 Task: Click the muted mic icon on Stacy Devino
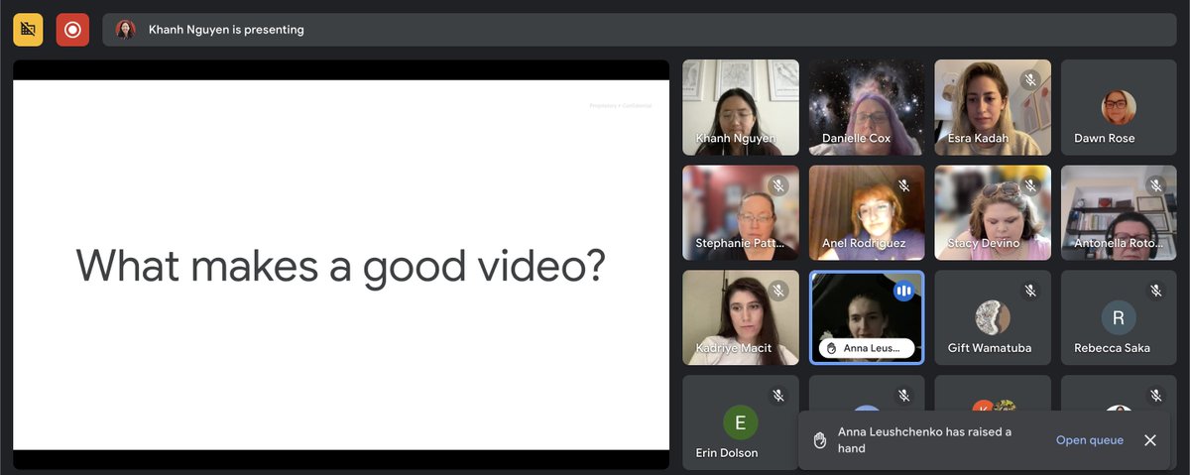pyautogui.click(x=1030, y=185)
